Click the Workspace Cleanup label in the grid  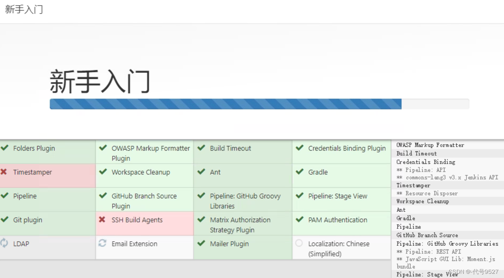click(141, 172)
